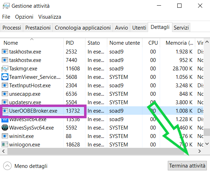The image size is (210, 176).
Task: Click the vertical scrollbar up arrow
Action: coord(207,42)
